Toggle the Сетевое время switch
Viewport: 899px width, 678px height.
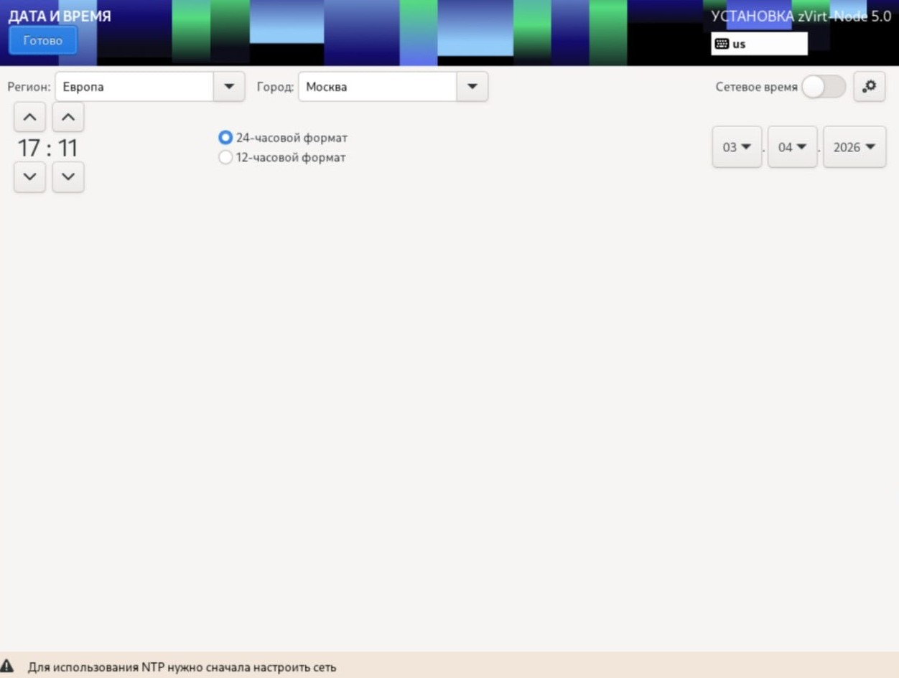point(824,87)
